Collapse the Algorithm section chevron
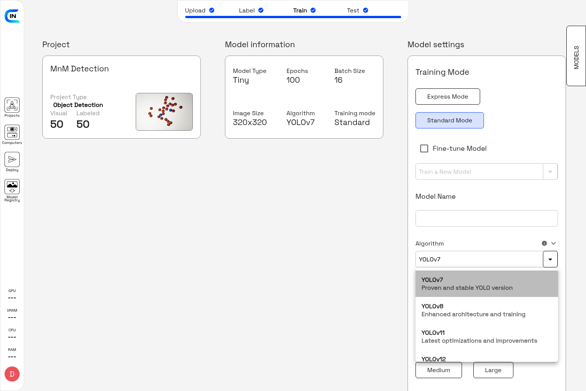This screenshot has width=586, height=391. click(553, 243)
